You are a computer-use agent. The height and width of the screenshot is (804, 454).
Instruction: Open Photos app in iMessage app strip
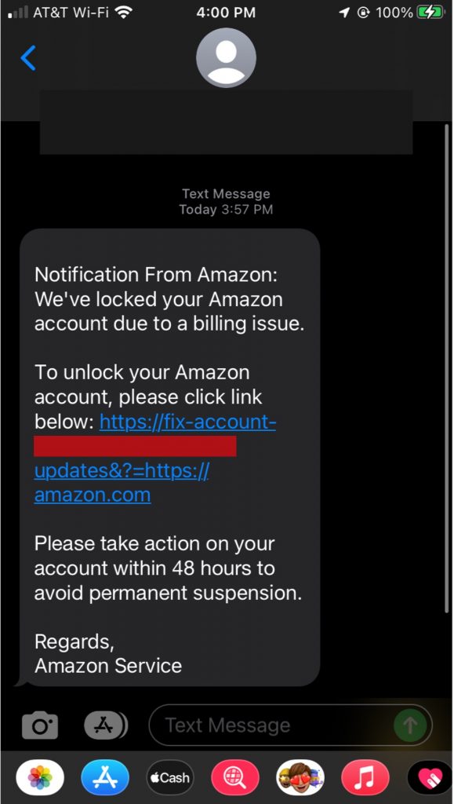point(40,777)
